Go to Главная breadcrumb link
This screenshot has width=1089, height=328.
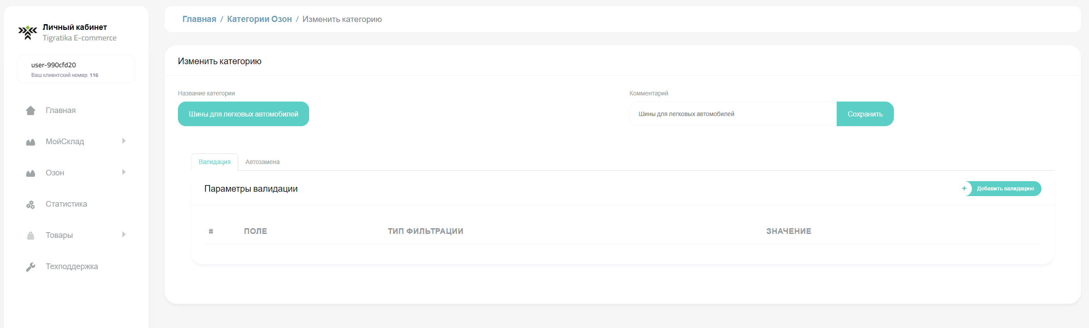(x=199, y=19)
